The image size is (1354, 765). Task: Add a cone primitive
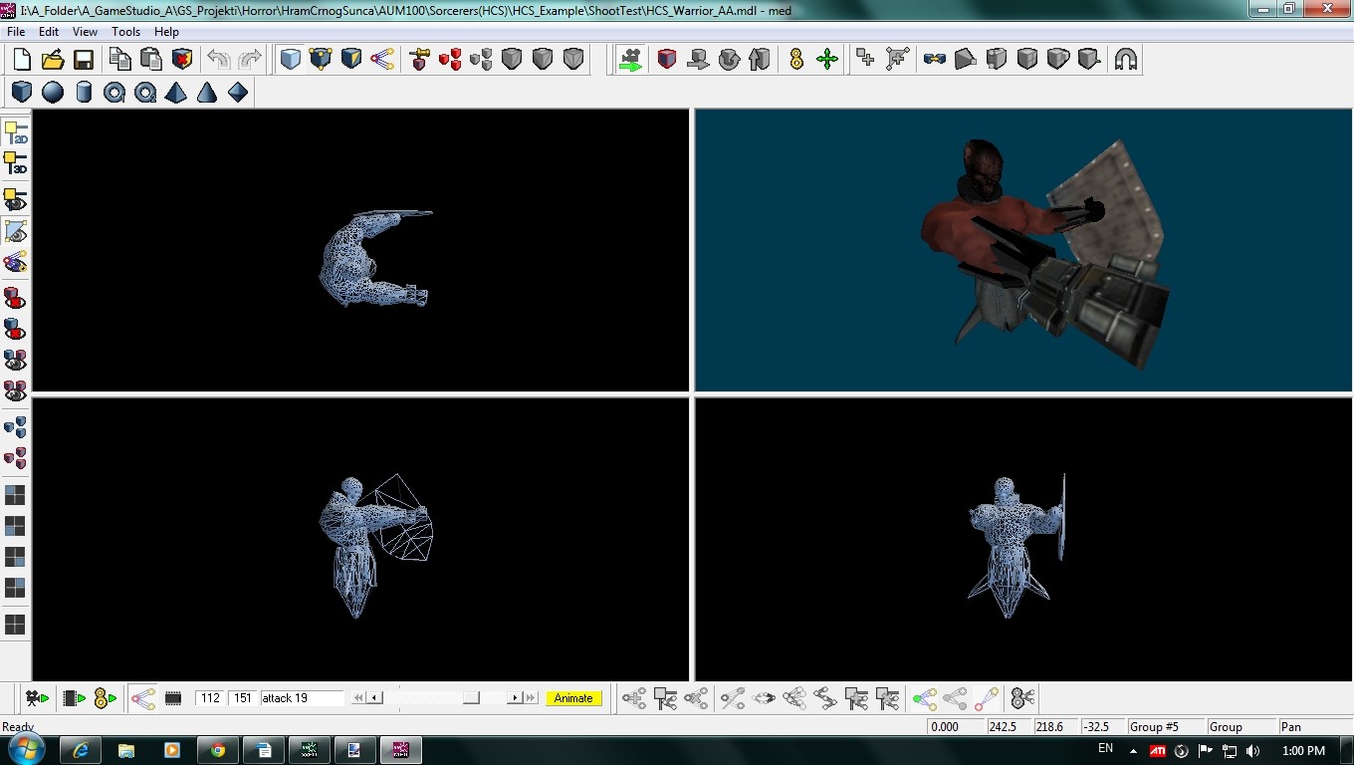(207, 93)
